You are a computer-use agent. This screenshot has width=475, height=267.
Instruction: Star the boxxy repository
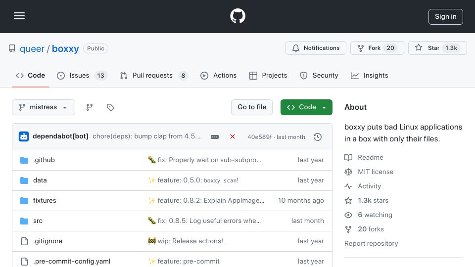point(437,48)
